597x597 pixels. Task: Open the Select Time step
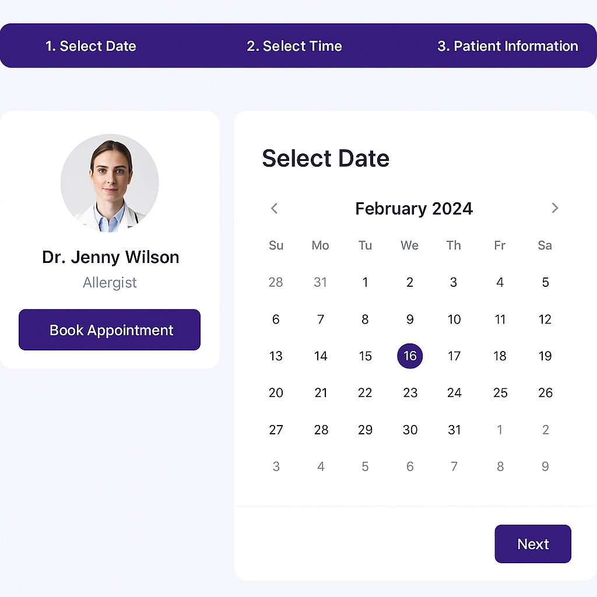click(294, 46)
